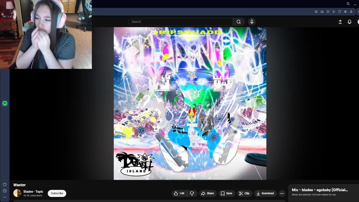Image resolution: width=359 pixels, height=202 pixels.
Task: Click the send-arrow flow icon in the address bar
Action: 334,12
